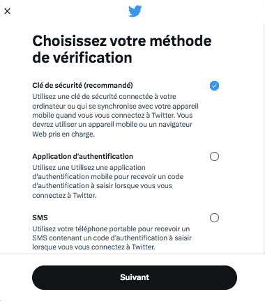Click the "SMS" option title
Image resolution: width=265 pixels, height=301 pixels.
40,217
